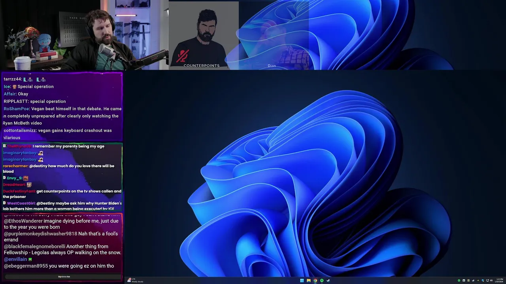Open the weather widget showing Mostly cloudy

click(x=136, y=280)
